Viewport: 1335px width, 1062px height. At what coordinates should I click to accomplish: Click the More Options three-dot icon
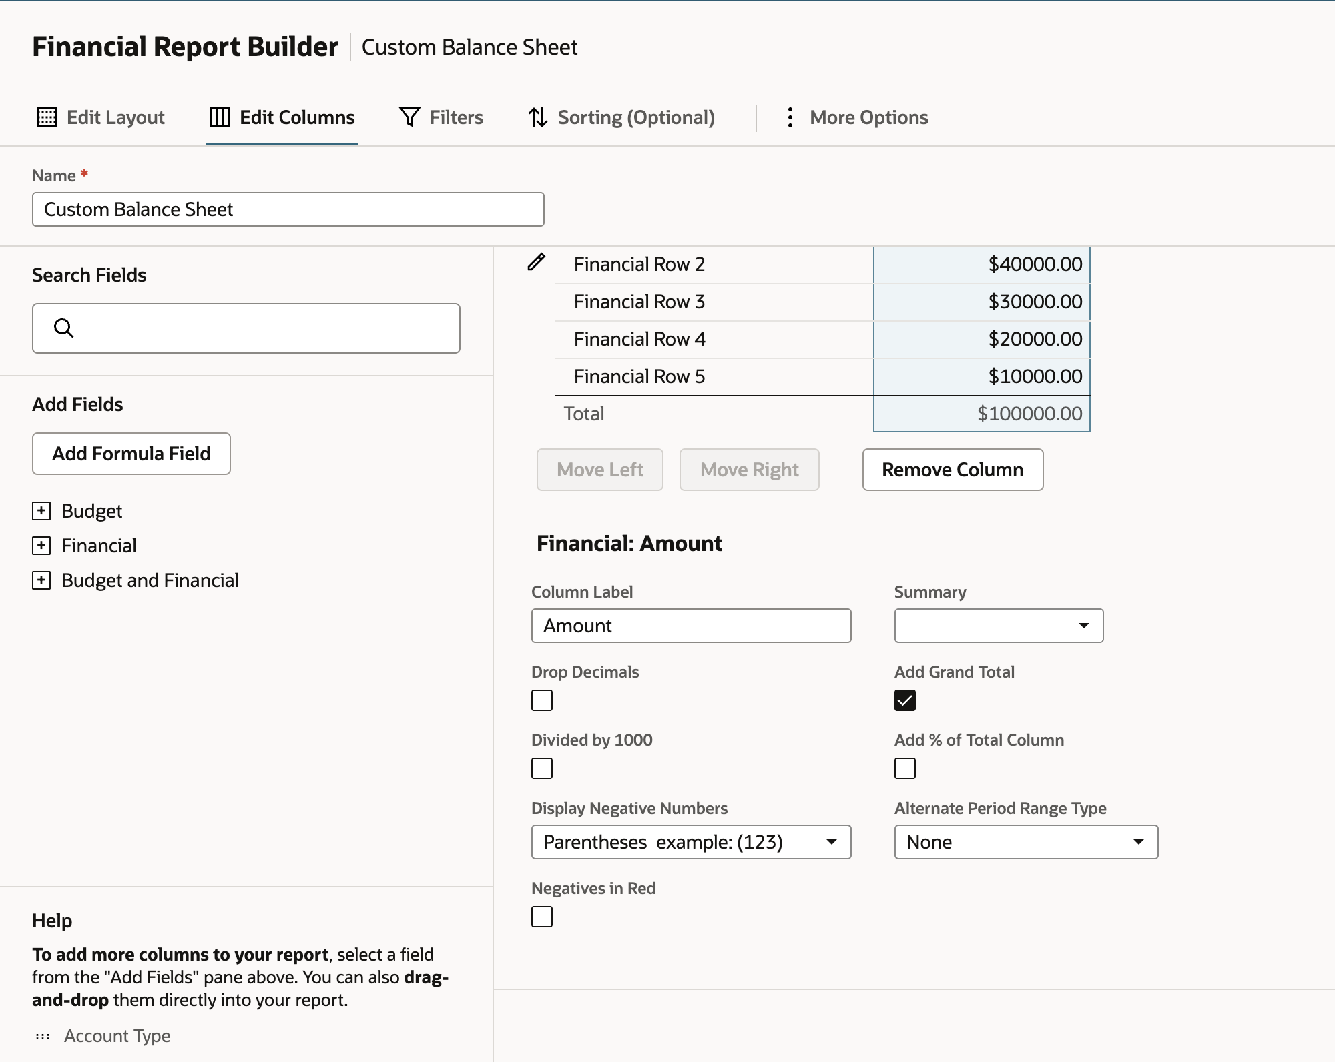(x=790, y=117)
